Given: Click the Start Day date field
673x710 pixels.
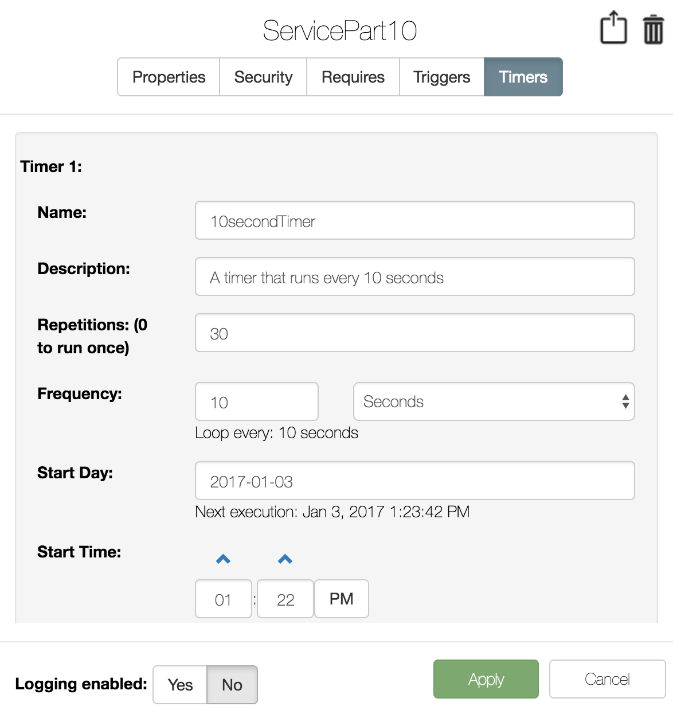Looking at the screenshot, I should click(415, 481).
